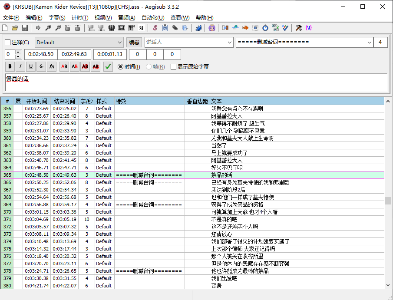Commit changes with the green checkmark
This screenshot has height=300, width=393.
click(108, 66)
